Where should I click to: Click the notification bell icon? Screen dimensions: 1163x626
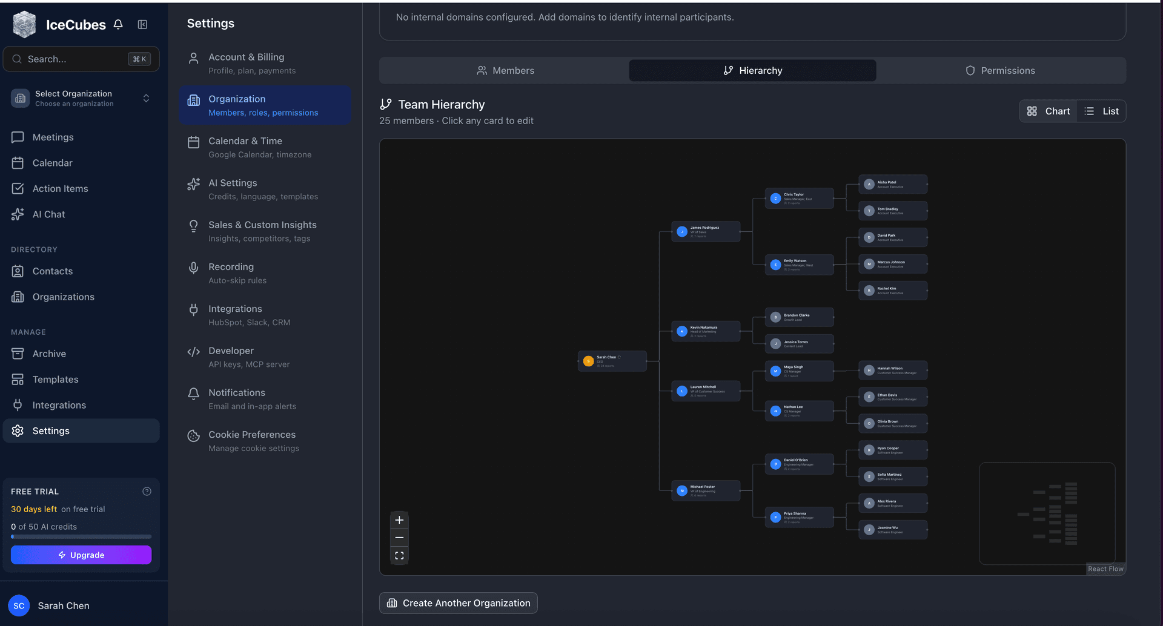[118, 24]
